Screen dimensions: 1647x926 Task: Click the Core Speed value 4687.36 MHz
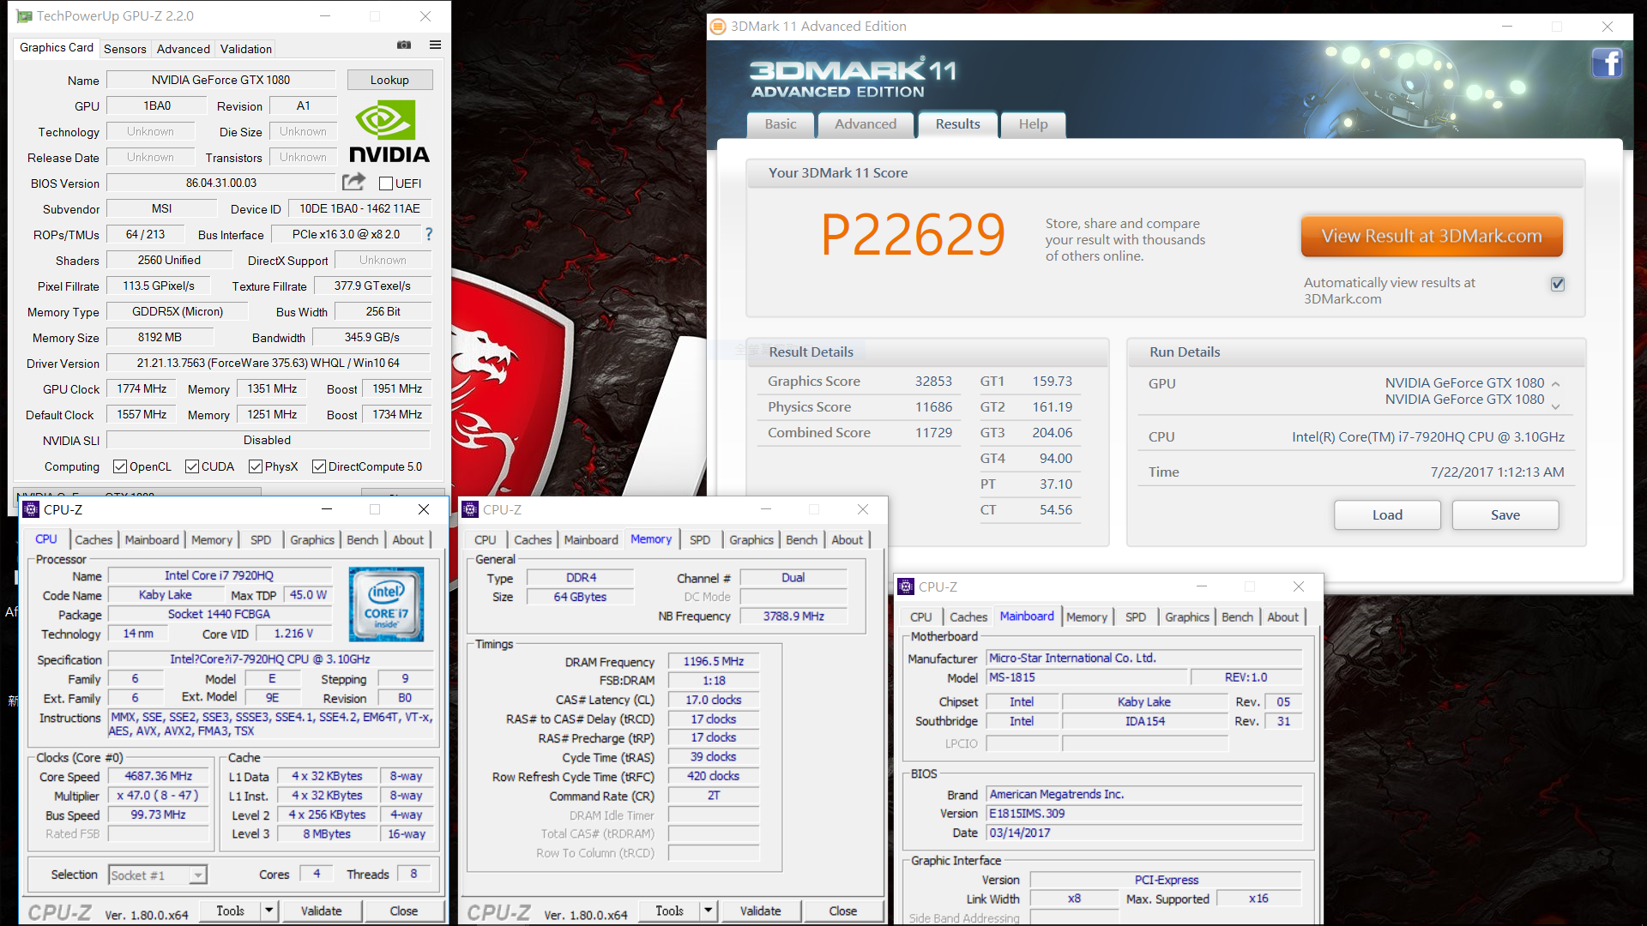tap(158, 776)
